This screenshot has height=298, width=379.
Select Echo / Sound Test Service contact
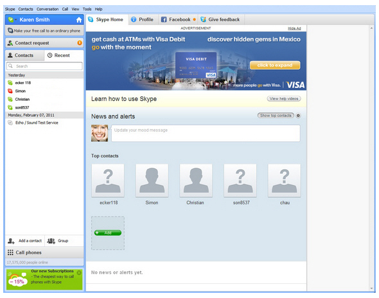click(44, 123)
